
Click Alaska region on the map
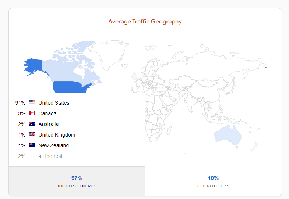pyautogui.click(x=33, y=66)
